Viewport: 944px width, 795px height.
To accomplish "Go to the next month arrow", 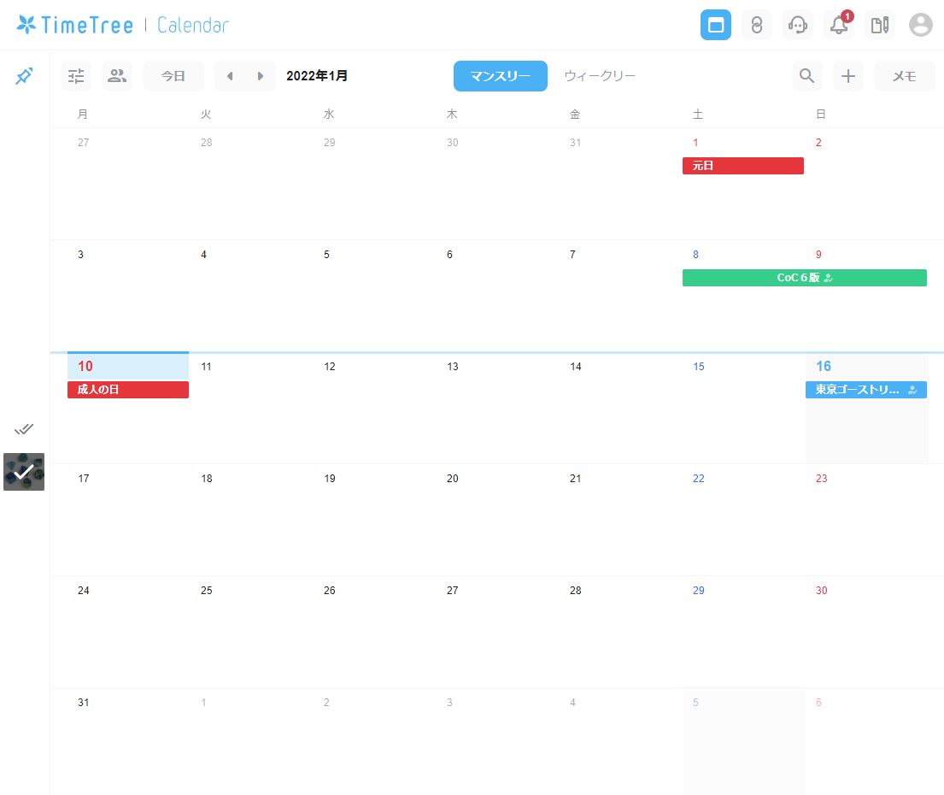I will [261, 76].
